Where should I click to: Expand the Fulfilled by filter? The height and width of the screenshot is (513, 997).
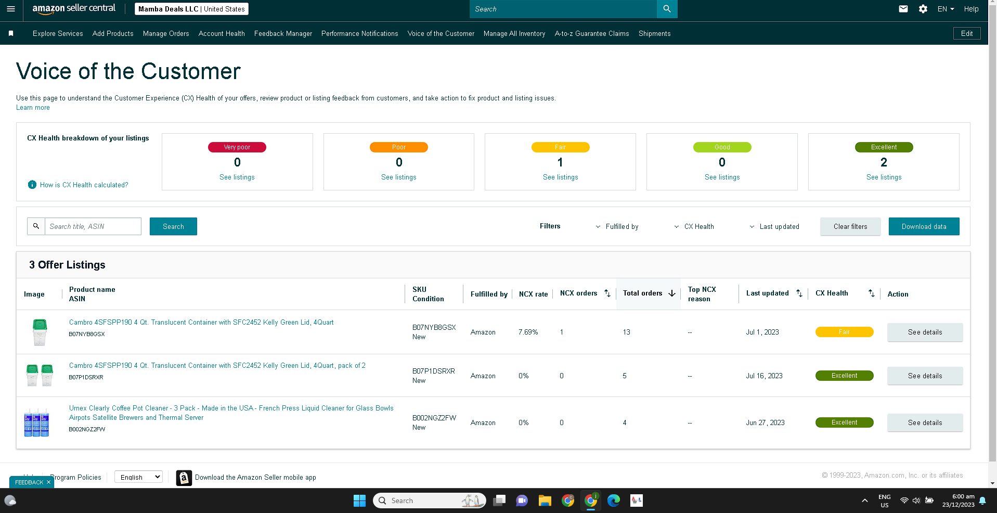point(617,226)
